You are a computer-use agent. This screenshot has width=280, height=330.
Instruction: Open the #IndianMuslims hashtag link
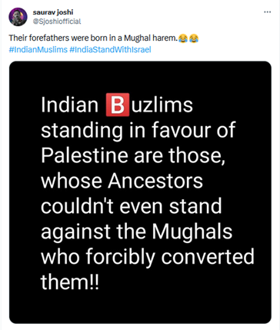point(38,49)
